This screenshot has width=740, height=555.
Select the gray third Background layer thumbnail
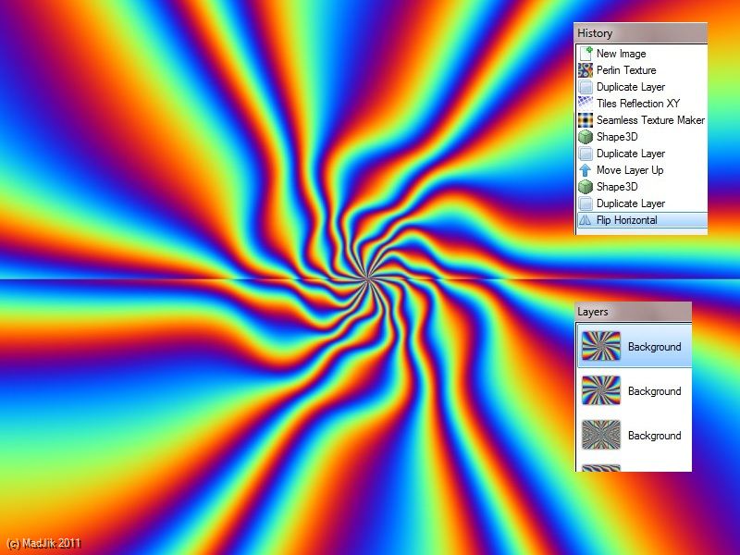point(600,435)
